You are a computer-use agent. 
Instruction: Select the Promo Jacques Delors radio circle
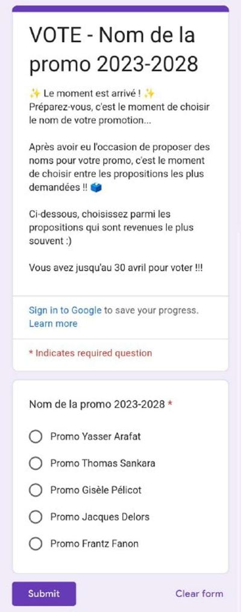tap(36, 517)
